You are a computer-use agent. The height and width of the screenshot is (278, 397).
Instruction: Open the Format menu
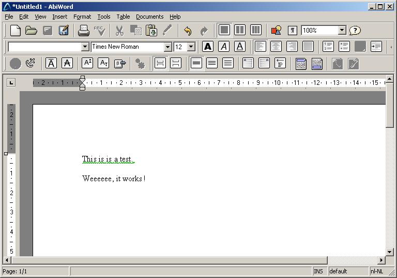(x=82, y=17)
